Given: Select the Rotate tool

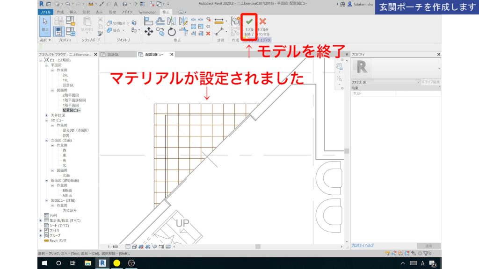Looking at the screenshot, I should pos(171,32).
